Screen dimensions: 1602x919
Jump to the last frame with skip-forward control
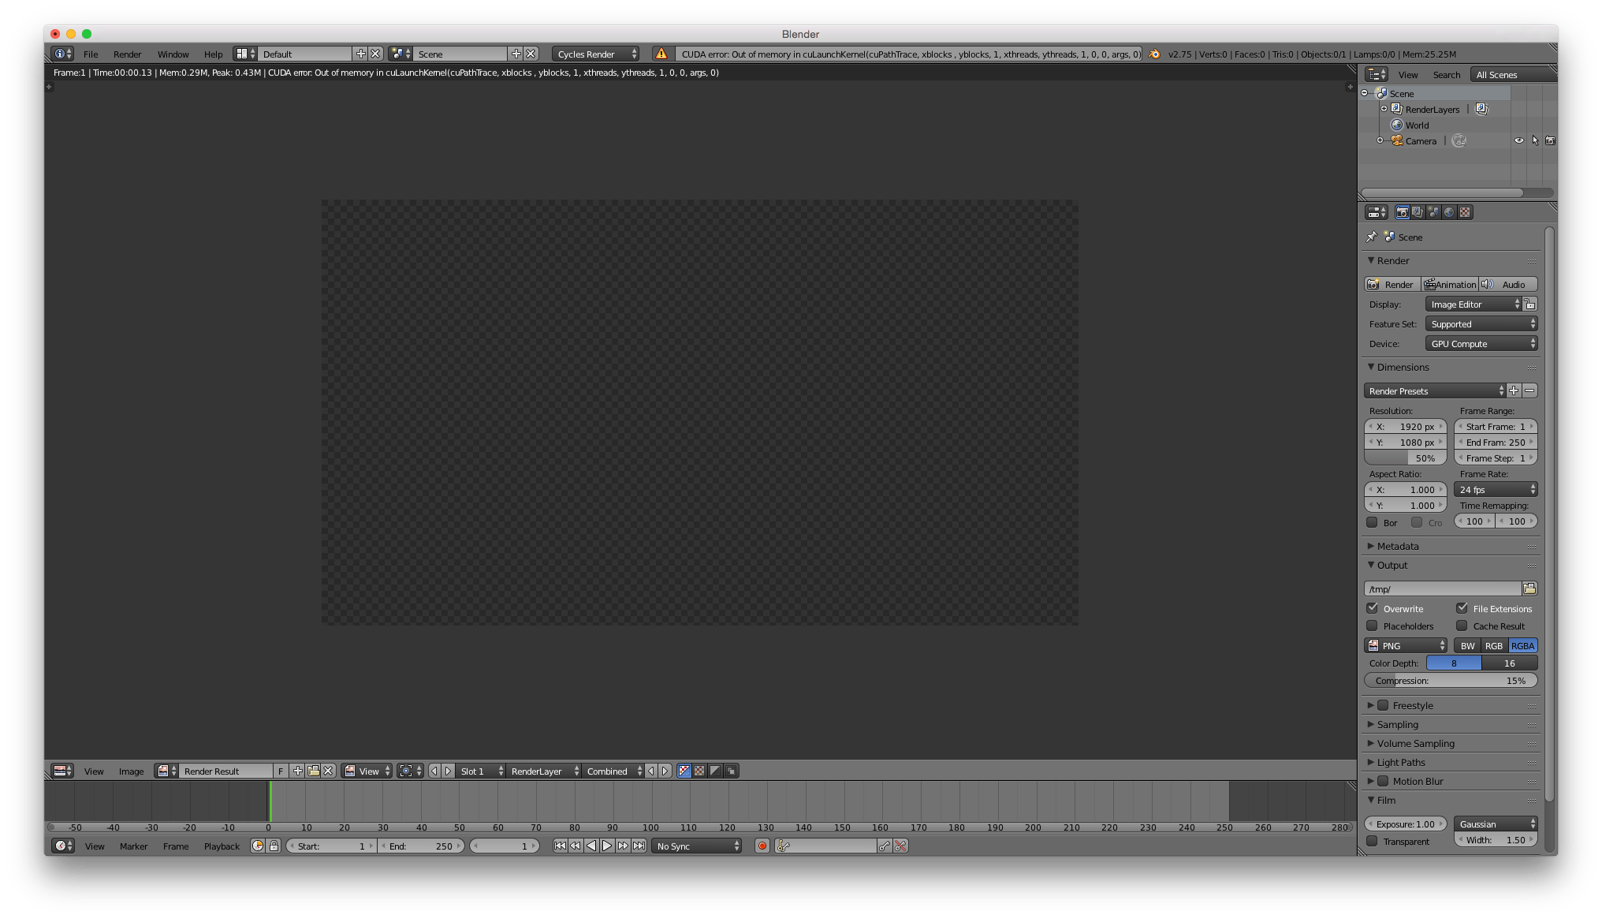pos(639,846)
